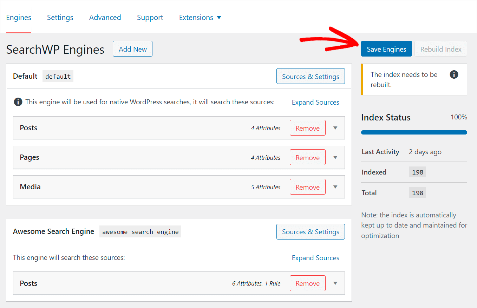Click the info icon in the rebuild notice
477x308 pixels.
[454, 74]
